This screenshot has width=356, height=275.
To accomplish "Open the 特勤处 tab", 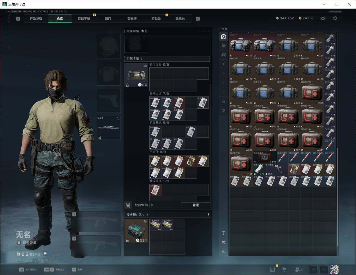I will pos(156,19).
